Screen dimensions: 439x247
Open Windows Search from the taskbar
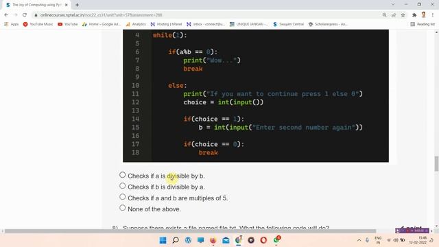coord(176,240)
